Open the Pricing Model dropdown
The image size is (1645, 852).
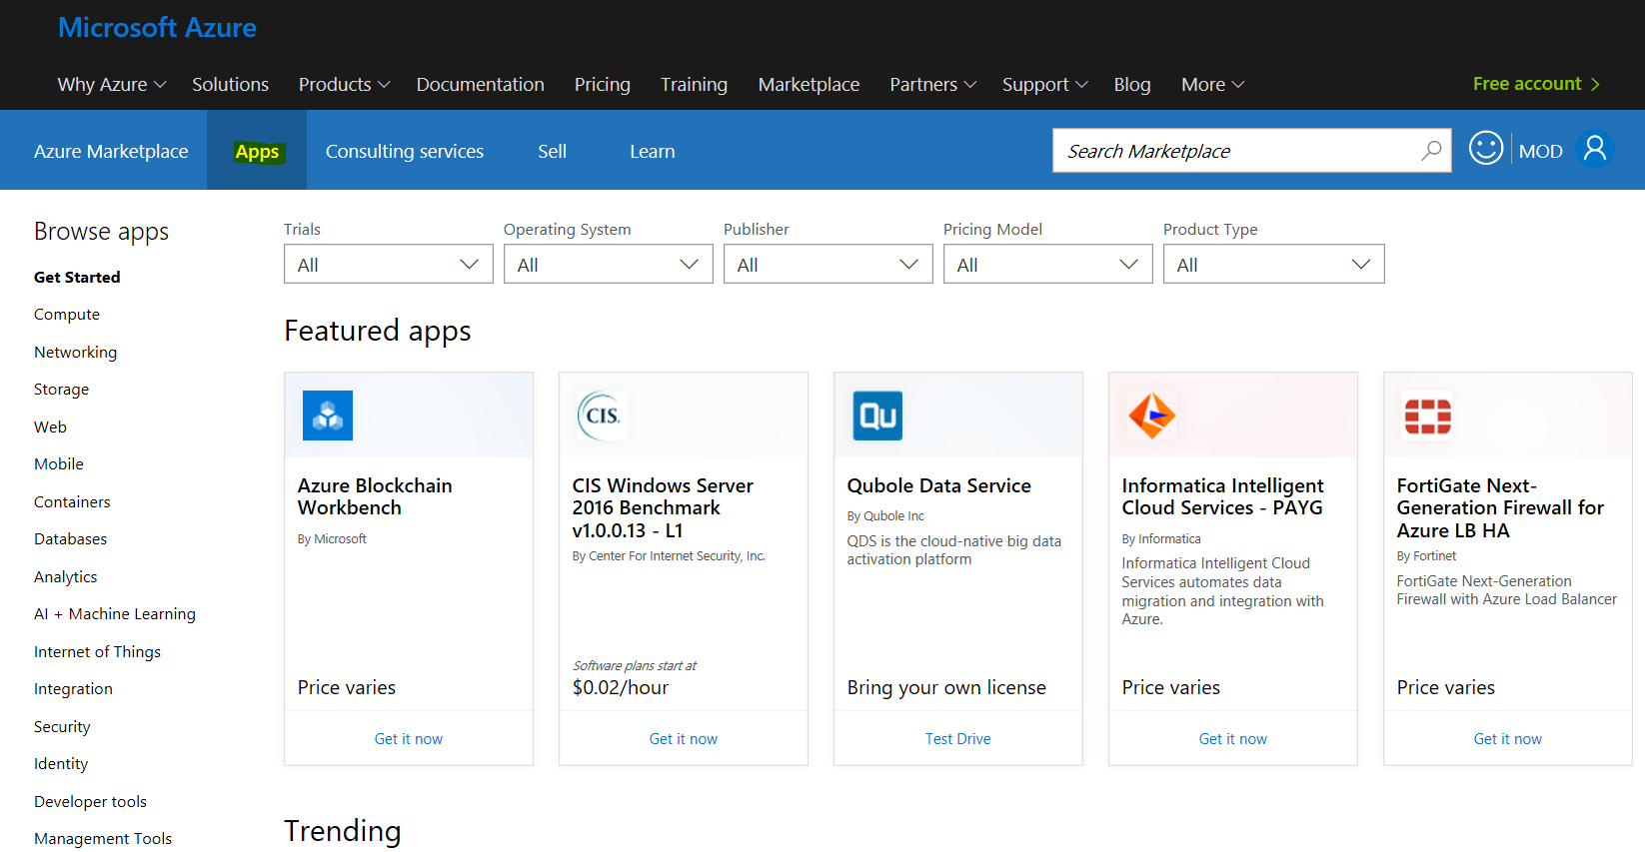click(1047, 265)
